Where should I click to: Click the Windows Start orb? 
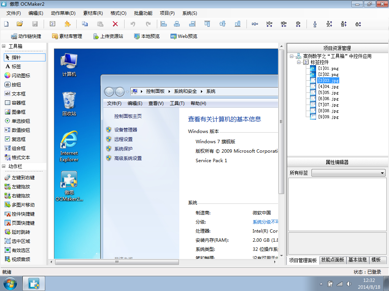click(x=10, y=284)
